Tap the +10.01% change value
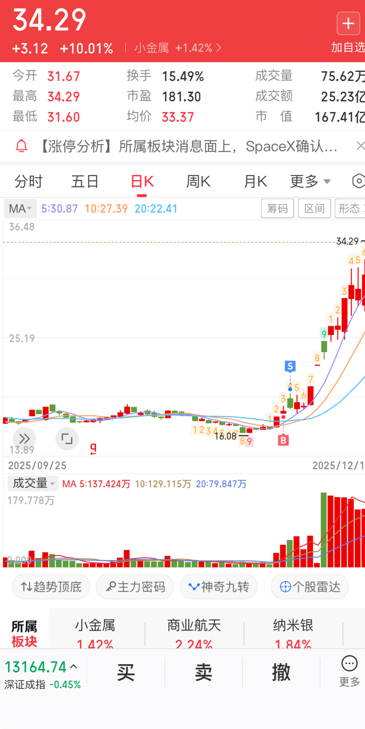This screenshot has width=365, height=729. pos(86,48)
